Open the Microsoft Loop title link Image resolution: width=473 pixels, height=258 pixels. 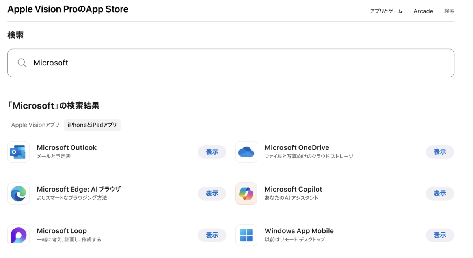pyautogui.click(x=61, y=231)
